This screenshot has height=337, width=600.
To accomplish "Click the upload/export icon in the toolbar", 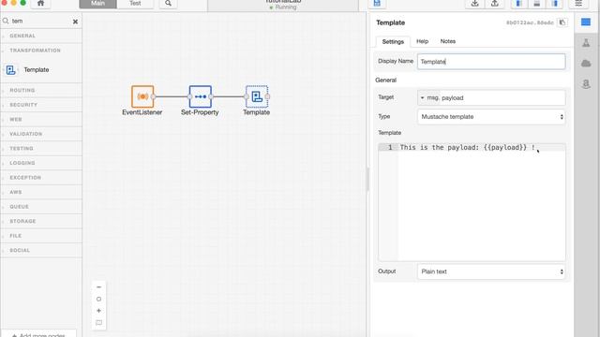I will 495,4.
